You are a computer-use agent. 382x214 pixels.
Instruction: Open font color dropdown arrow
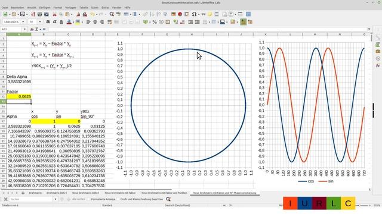(73, 22)
